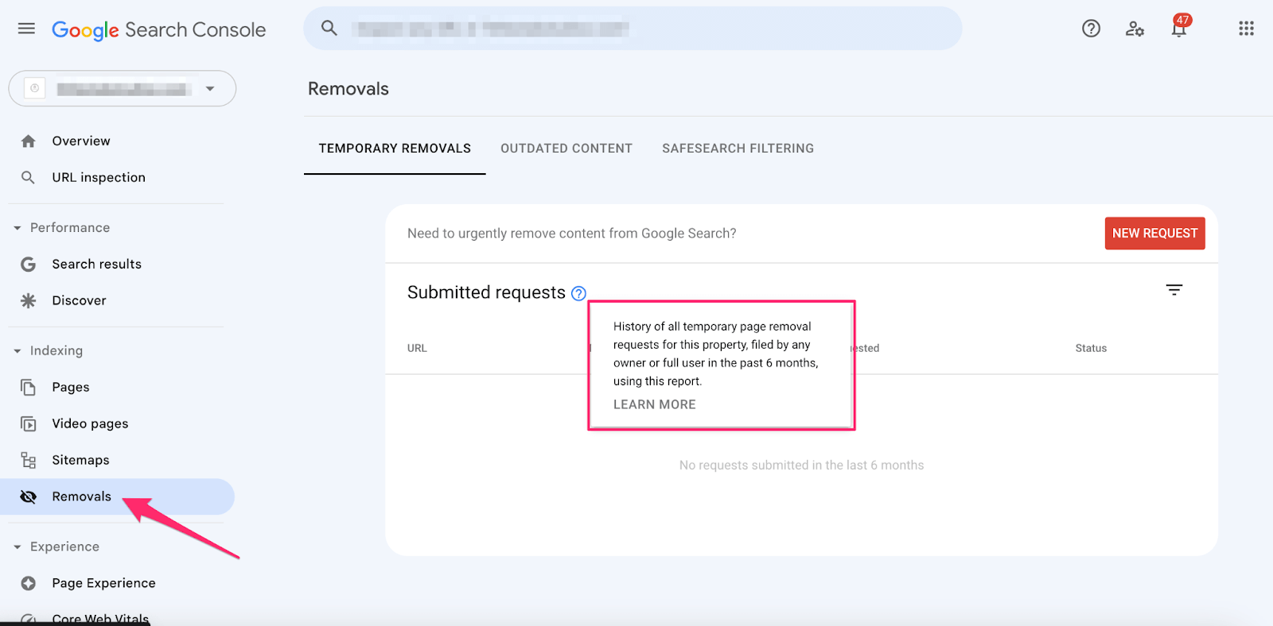
Task: Open the property selector dropdown
Action: pos(123,88)
